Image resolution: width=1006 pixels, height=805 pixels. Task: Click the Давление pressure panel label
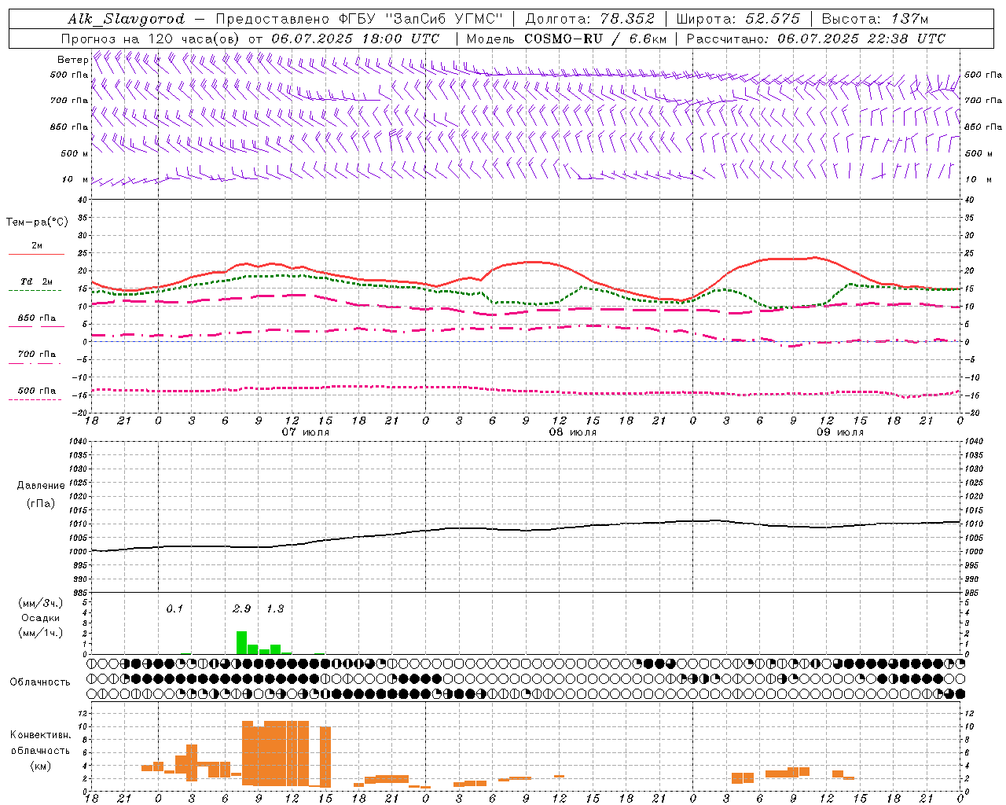tap(41, 486)
